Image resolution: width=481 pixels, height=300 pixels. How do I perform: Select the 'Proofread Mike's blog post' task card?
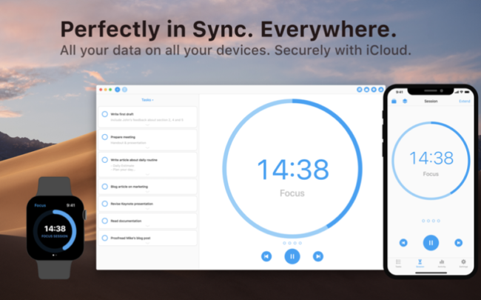coord(147,238)
